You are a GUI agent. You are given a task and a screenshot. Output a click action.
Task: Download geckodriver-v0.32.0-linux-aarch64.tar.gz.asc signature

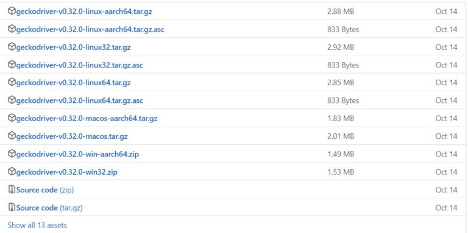point(90,29)
